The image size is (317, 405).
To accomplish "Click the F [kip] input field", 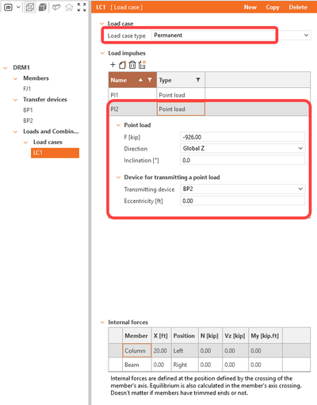I will [243, 137].
